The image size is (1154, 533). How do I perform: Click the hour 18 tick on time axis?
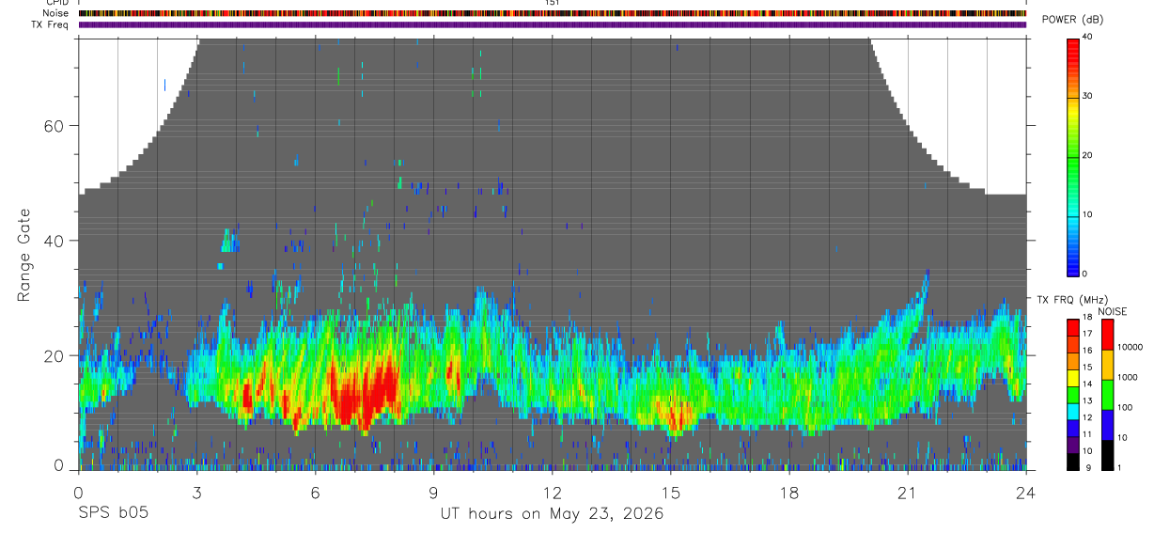pos(788,492)
